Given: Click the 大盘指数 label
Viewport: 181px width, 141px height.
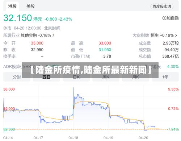Looking at the screenshot, I should tap(141, 36).
